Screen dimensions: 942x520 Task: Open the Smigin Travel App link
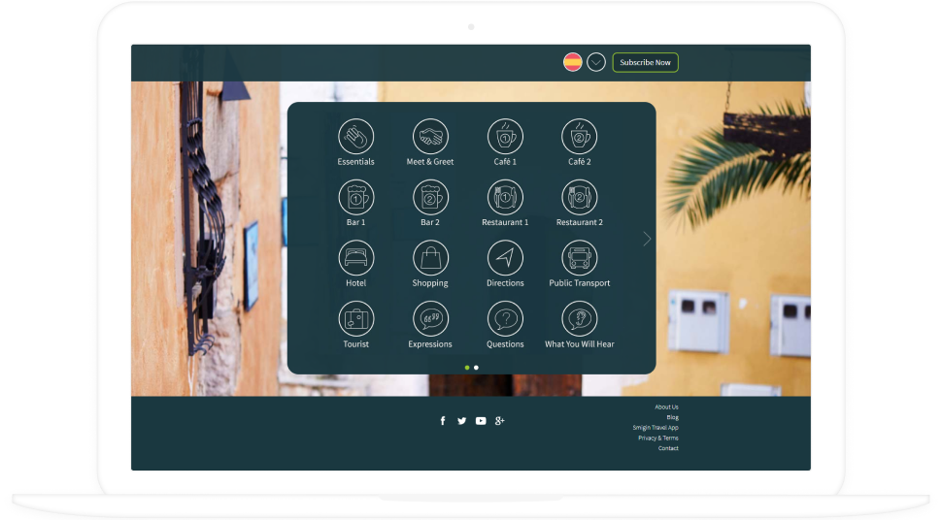(x=656, y=428)
